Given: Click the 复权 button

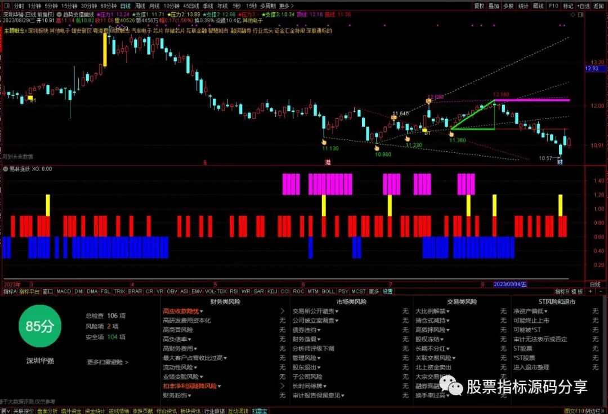Looking at the screenshot, I should pos(479,6).
